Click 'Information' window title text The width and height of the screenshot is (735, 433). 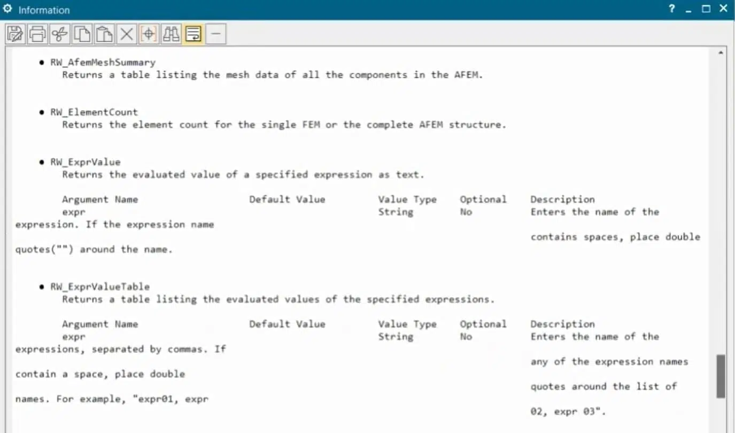[44, 10]
